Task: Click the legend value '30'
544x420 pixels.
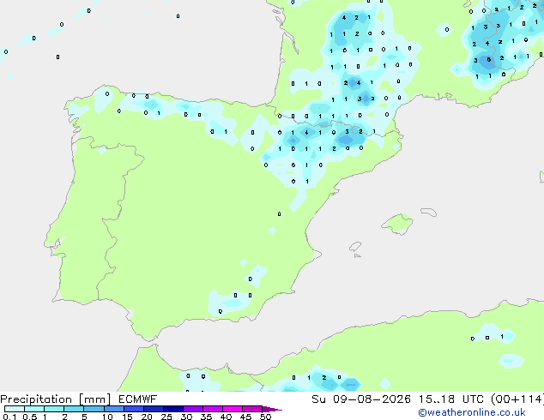Action: (x=186, y=417)
